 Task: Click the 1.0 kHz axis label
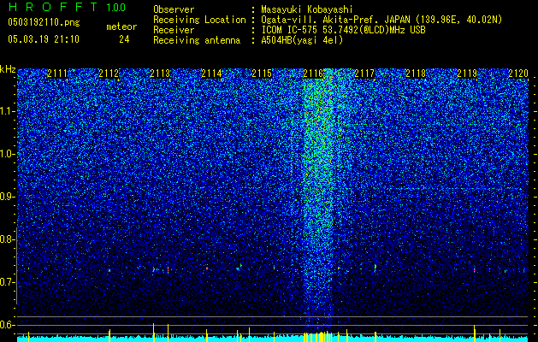click(7, 154)
